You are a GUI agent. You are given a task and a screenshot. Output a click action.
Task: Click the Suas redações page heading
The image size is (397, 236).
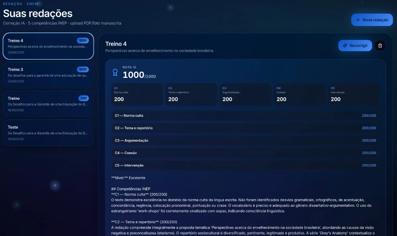click(38, 14)
